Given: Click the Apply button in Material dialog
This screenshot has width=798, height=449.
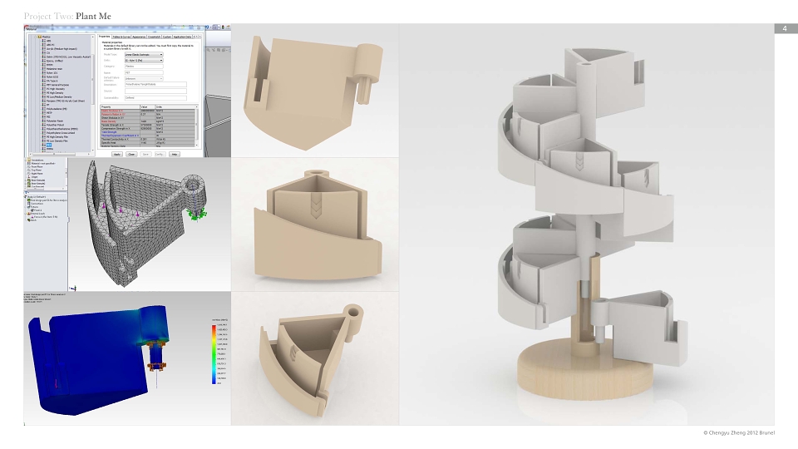Looking at the screenshot, I should click(117, 154).
